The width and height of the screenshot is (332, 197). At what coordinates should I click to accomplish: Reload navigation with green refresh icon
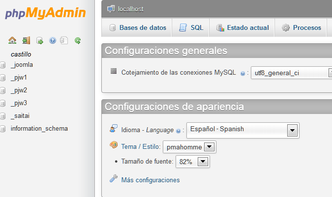[78, 40]
